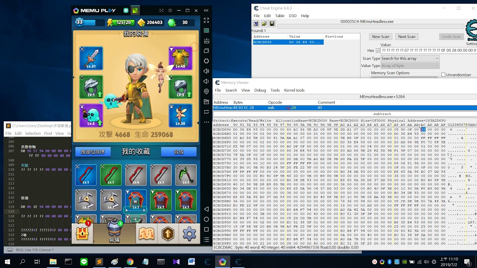Open File Explorer from the taskbar
Image resolution: width=477 pixels, height=268 pixels.
53,262
